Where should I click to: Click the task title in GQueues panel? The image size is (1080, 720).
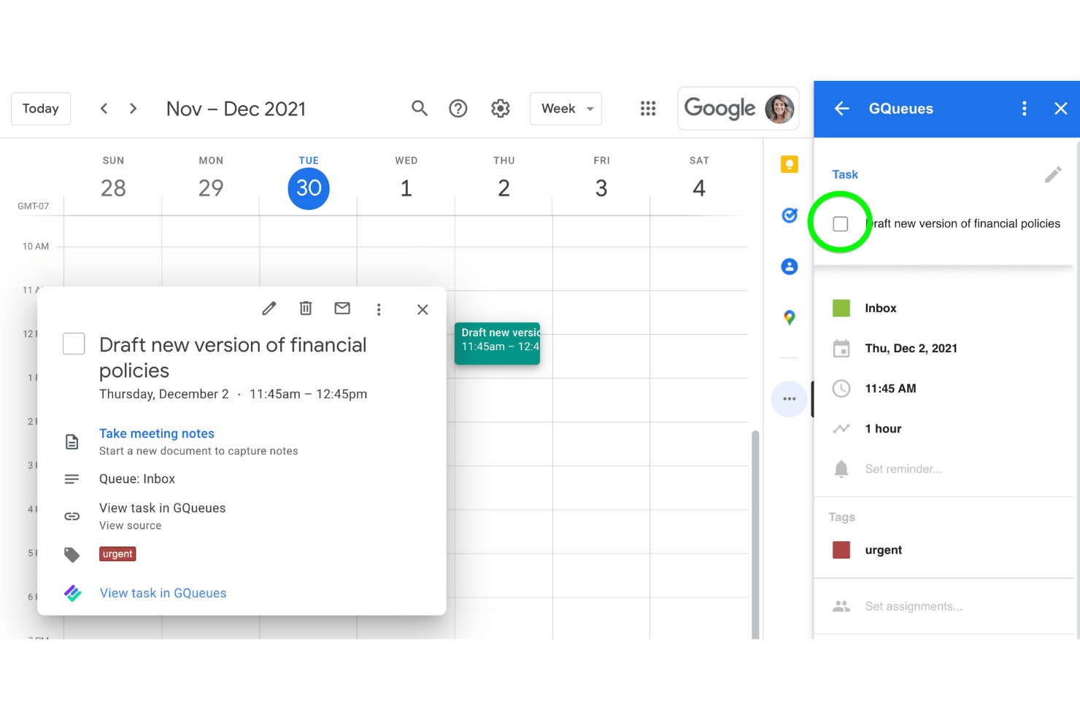[x=963, y=224]
